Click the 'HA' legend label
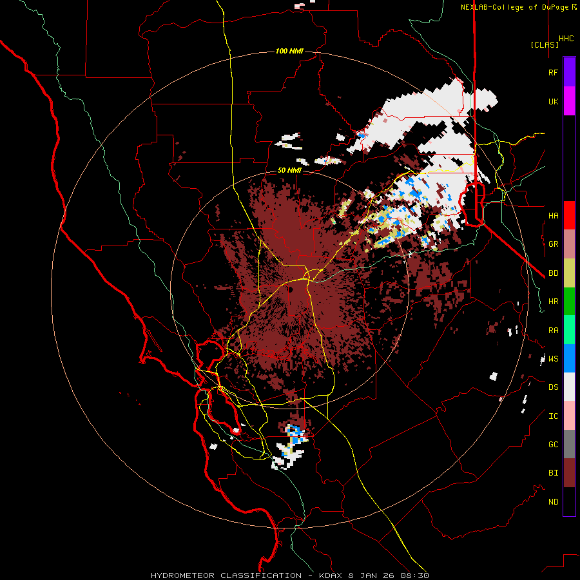 tap(553, 216)
